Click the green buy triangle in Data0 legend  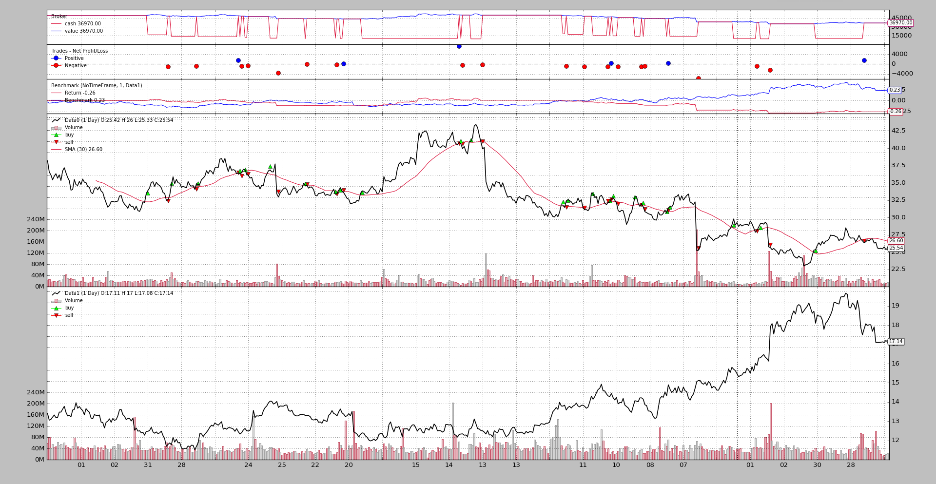[56, 135]
